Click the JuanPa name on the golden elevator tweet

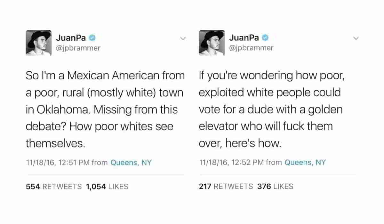(x=244, y=38)
